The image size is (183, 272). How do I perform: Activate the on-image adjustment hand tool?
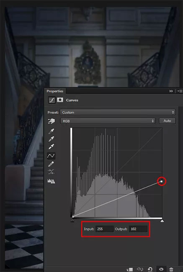(x=51, y=121)
